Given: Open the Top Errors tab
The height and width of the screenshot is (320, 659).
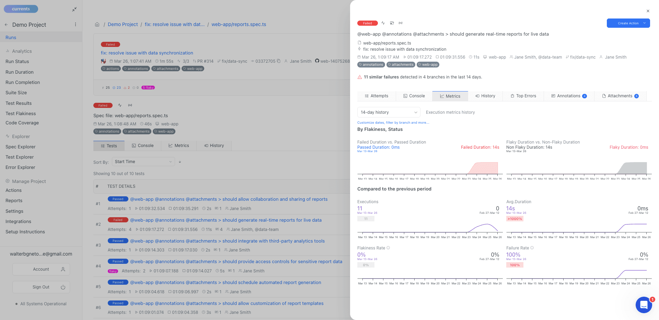Looking at the screenshot, I should pos(523,96).
